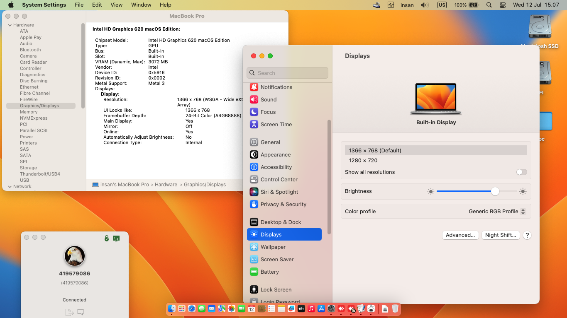Collapse the Network tree section
567x318 pixels.
[x=10, y=186]
